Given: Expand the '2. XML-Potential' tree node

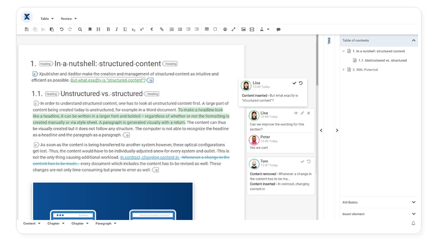Looking at the screenshot, I should (344, 70).
